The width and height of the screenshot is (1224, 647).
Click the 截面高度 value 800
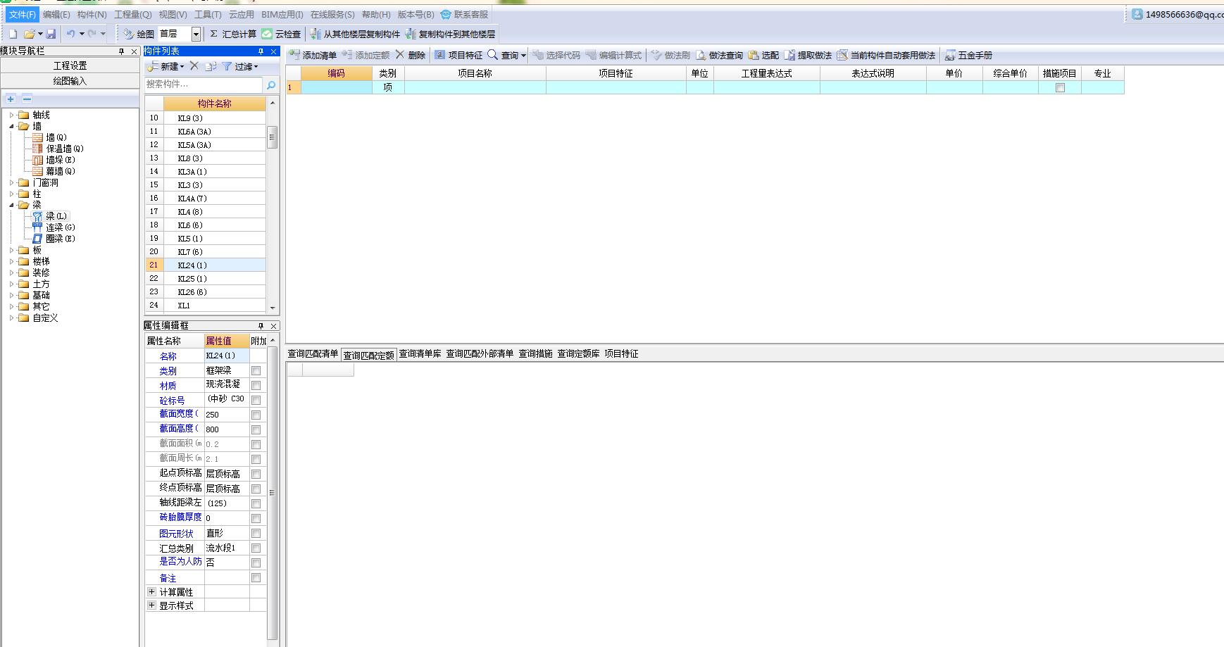(x=227, y=429)
